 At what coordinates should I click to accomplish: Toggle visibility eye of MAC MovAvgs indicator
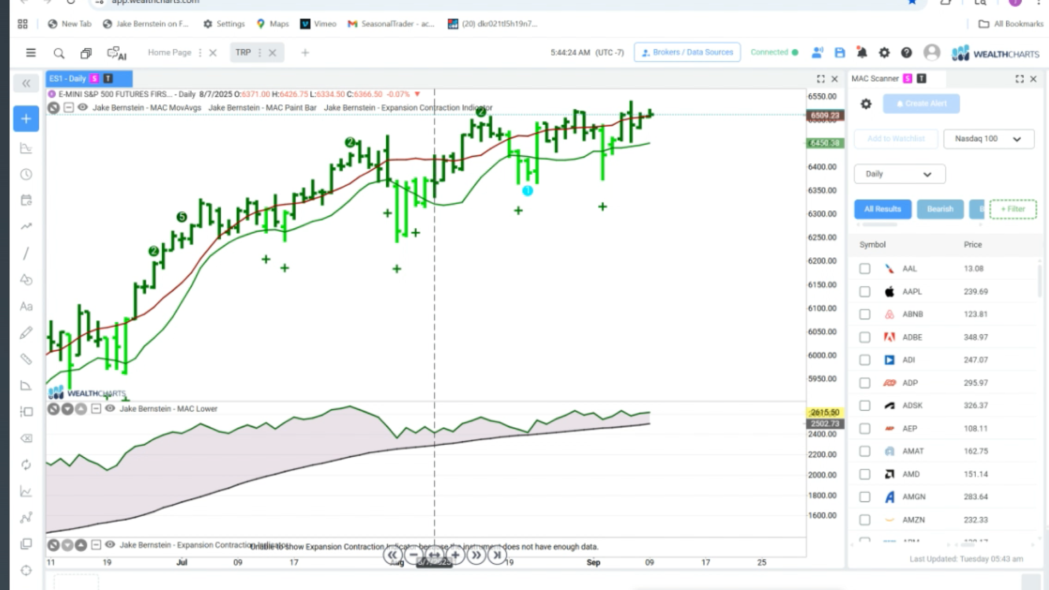tap(82, 108)
